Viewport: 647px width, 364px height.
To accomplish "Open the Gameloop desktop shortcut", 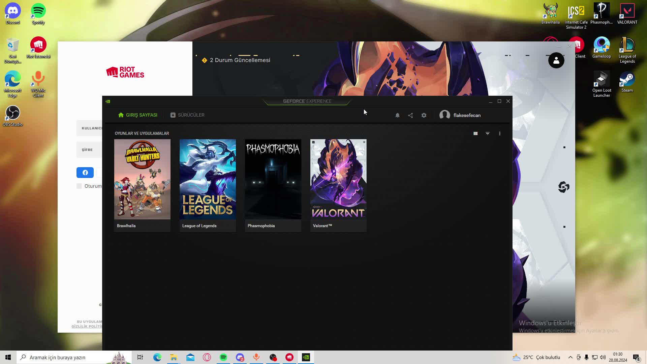I will (602, 48).
